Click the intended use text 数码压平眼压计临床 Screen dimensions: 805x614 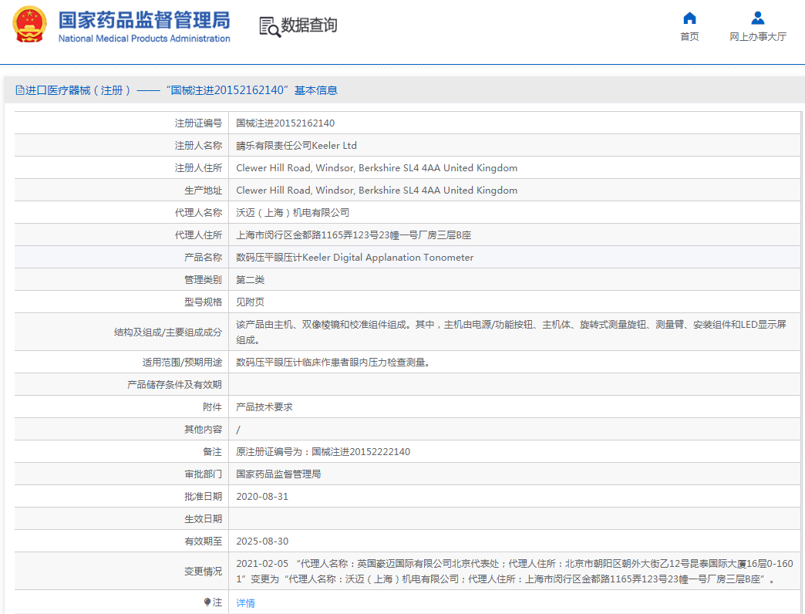tap(333, 363)
